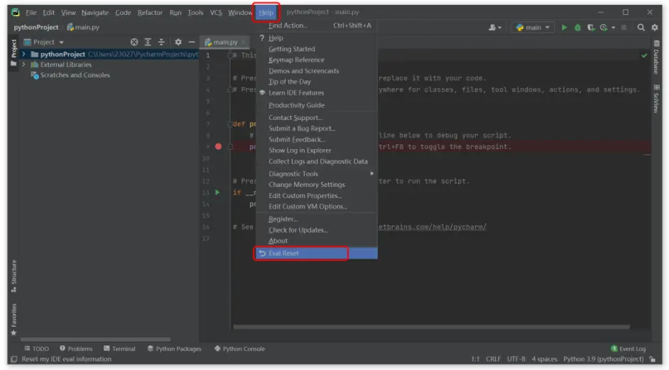Select Register... in Help menu
The height and width of the screenshot is (370, 669).
point(317,219)
